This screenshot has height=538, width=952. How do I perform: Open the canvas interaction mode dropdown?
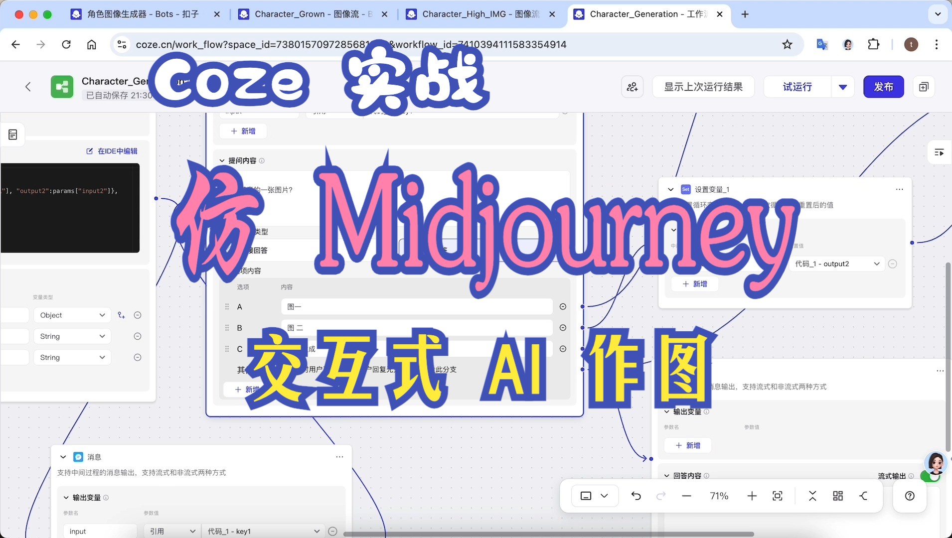[595, 496]
